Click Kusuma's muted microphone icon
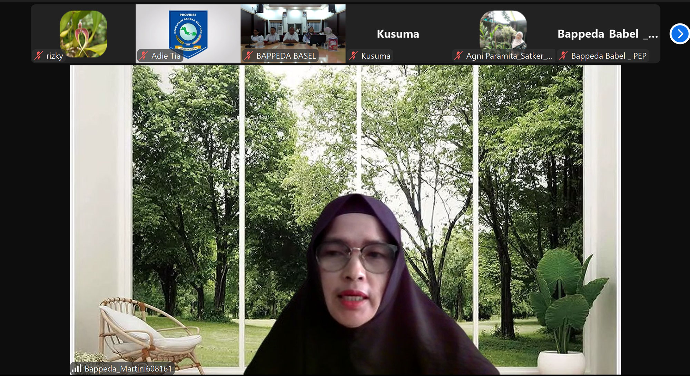 353,56
